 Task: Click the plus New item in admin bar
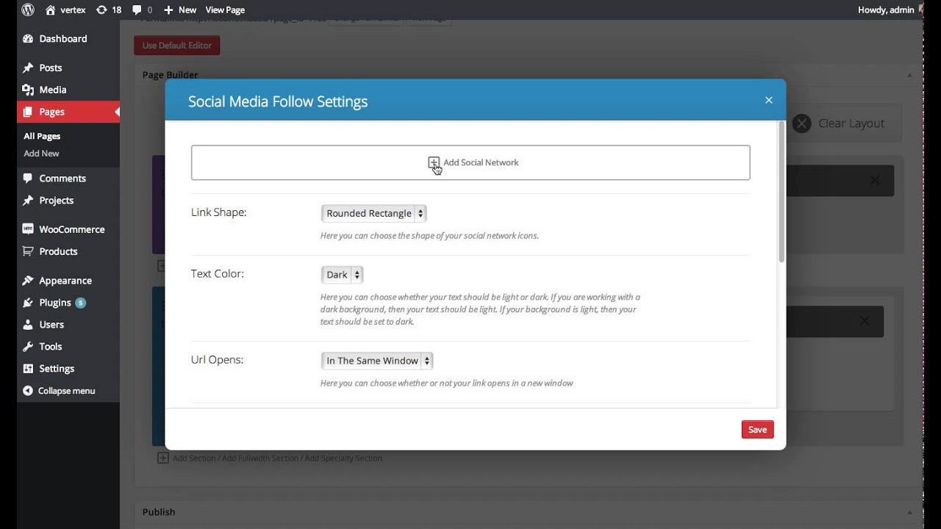[180, 10]
